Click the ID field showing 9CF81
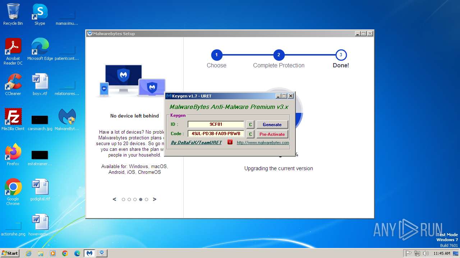Image resolution: width=460 pixels, height=258 pixels. click(216, 124)
